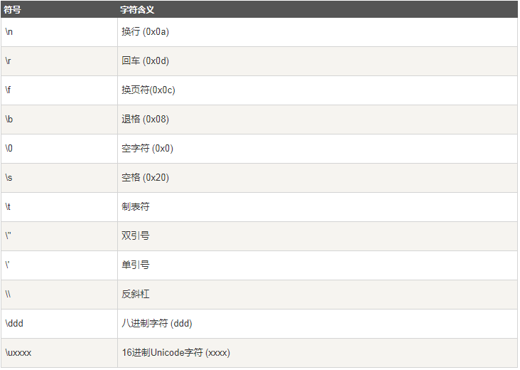Click the 符号 column header
This screenshot has height=370, width=520.
[x=12, y=10]
